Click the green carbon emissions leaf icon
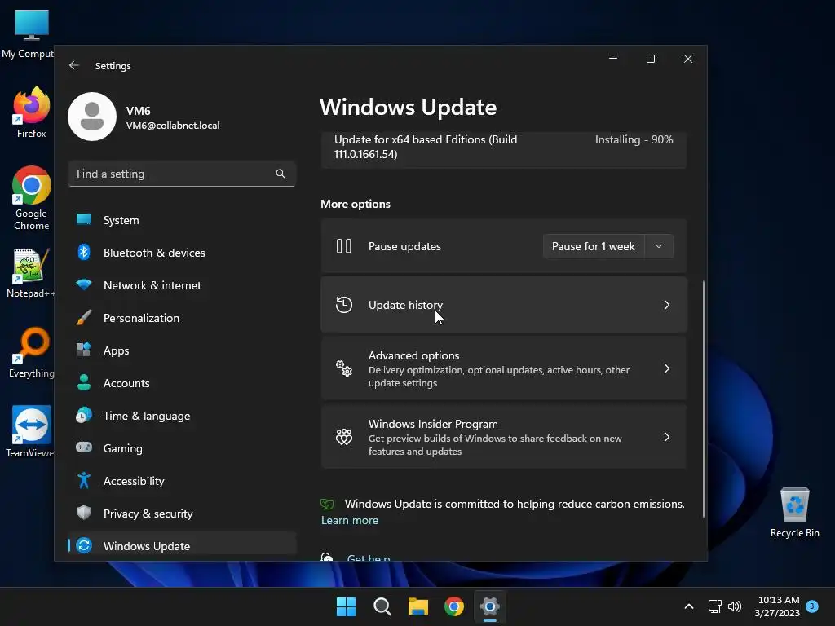Viewport: 835px width, 626px height. click(x=327, y=504)
